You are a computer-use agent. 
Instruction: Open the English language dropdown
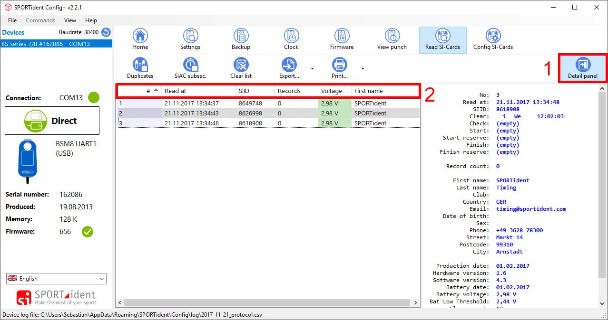[x=56, y=279]
